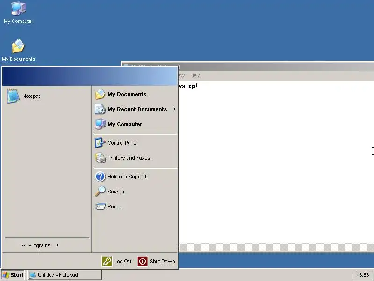Click the Shut Down text button
This screenshot has width=374, height=281.
162,261
